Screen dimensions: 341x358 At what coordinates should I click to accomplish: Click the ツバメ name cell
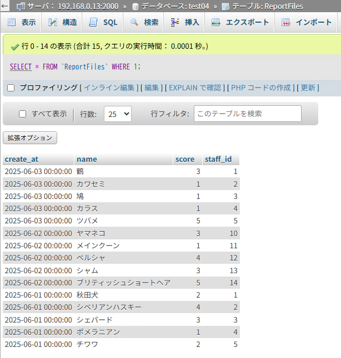click(123, 221)
